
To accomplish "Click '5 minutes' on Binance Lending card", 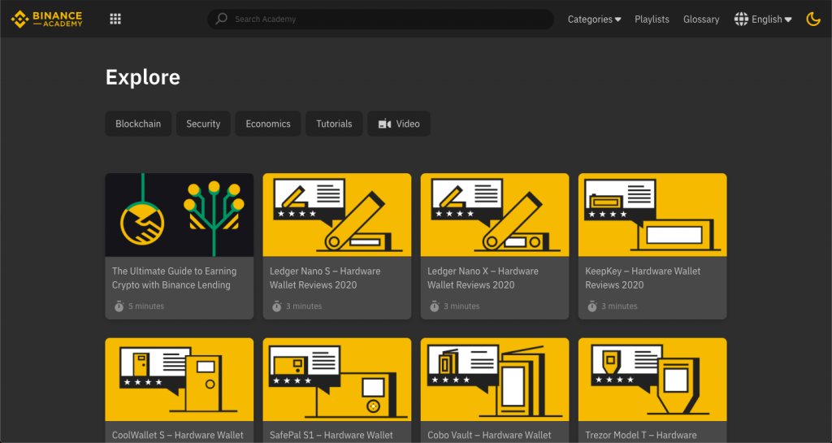I will click(146, 306).
